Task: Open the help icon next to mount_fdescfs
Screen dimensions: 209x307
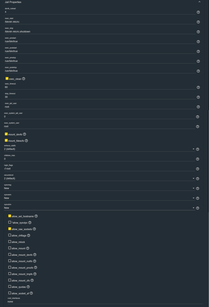Action: coord(26,141)
